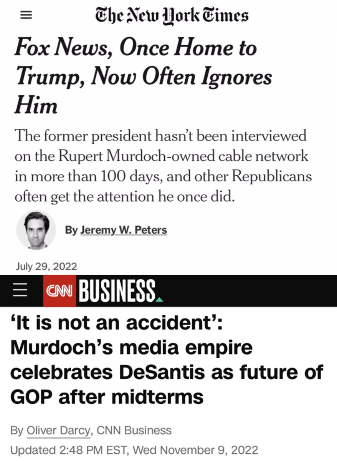337x461 pixels.
Task: Click the word 'By' before Jeremy W. Peters
Action: point(71,230)
